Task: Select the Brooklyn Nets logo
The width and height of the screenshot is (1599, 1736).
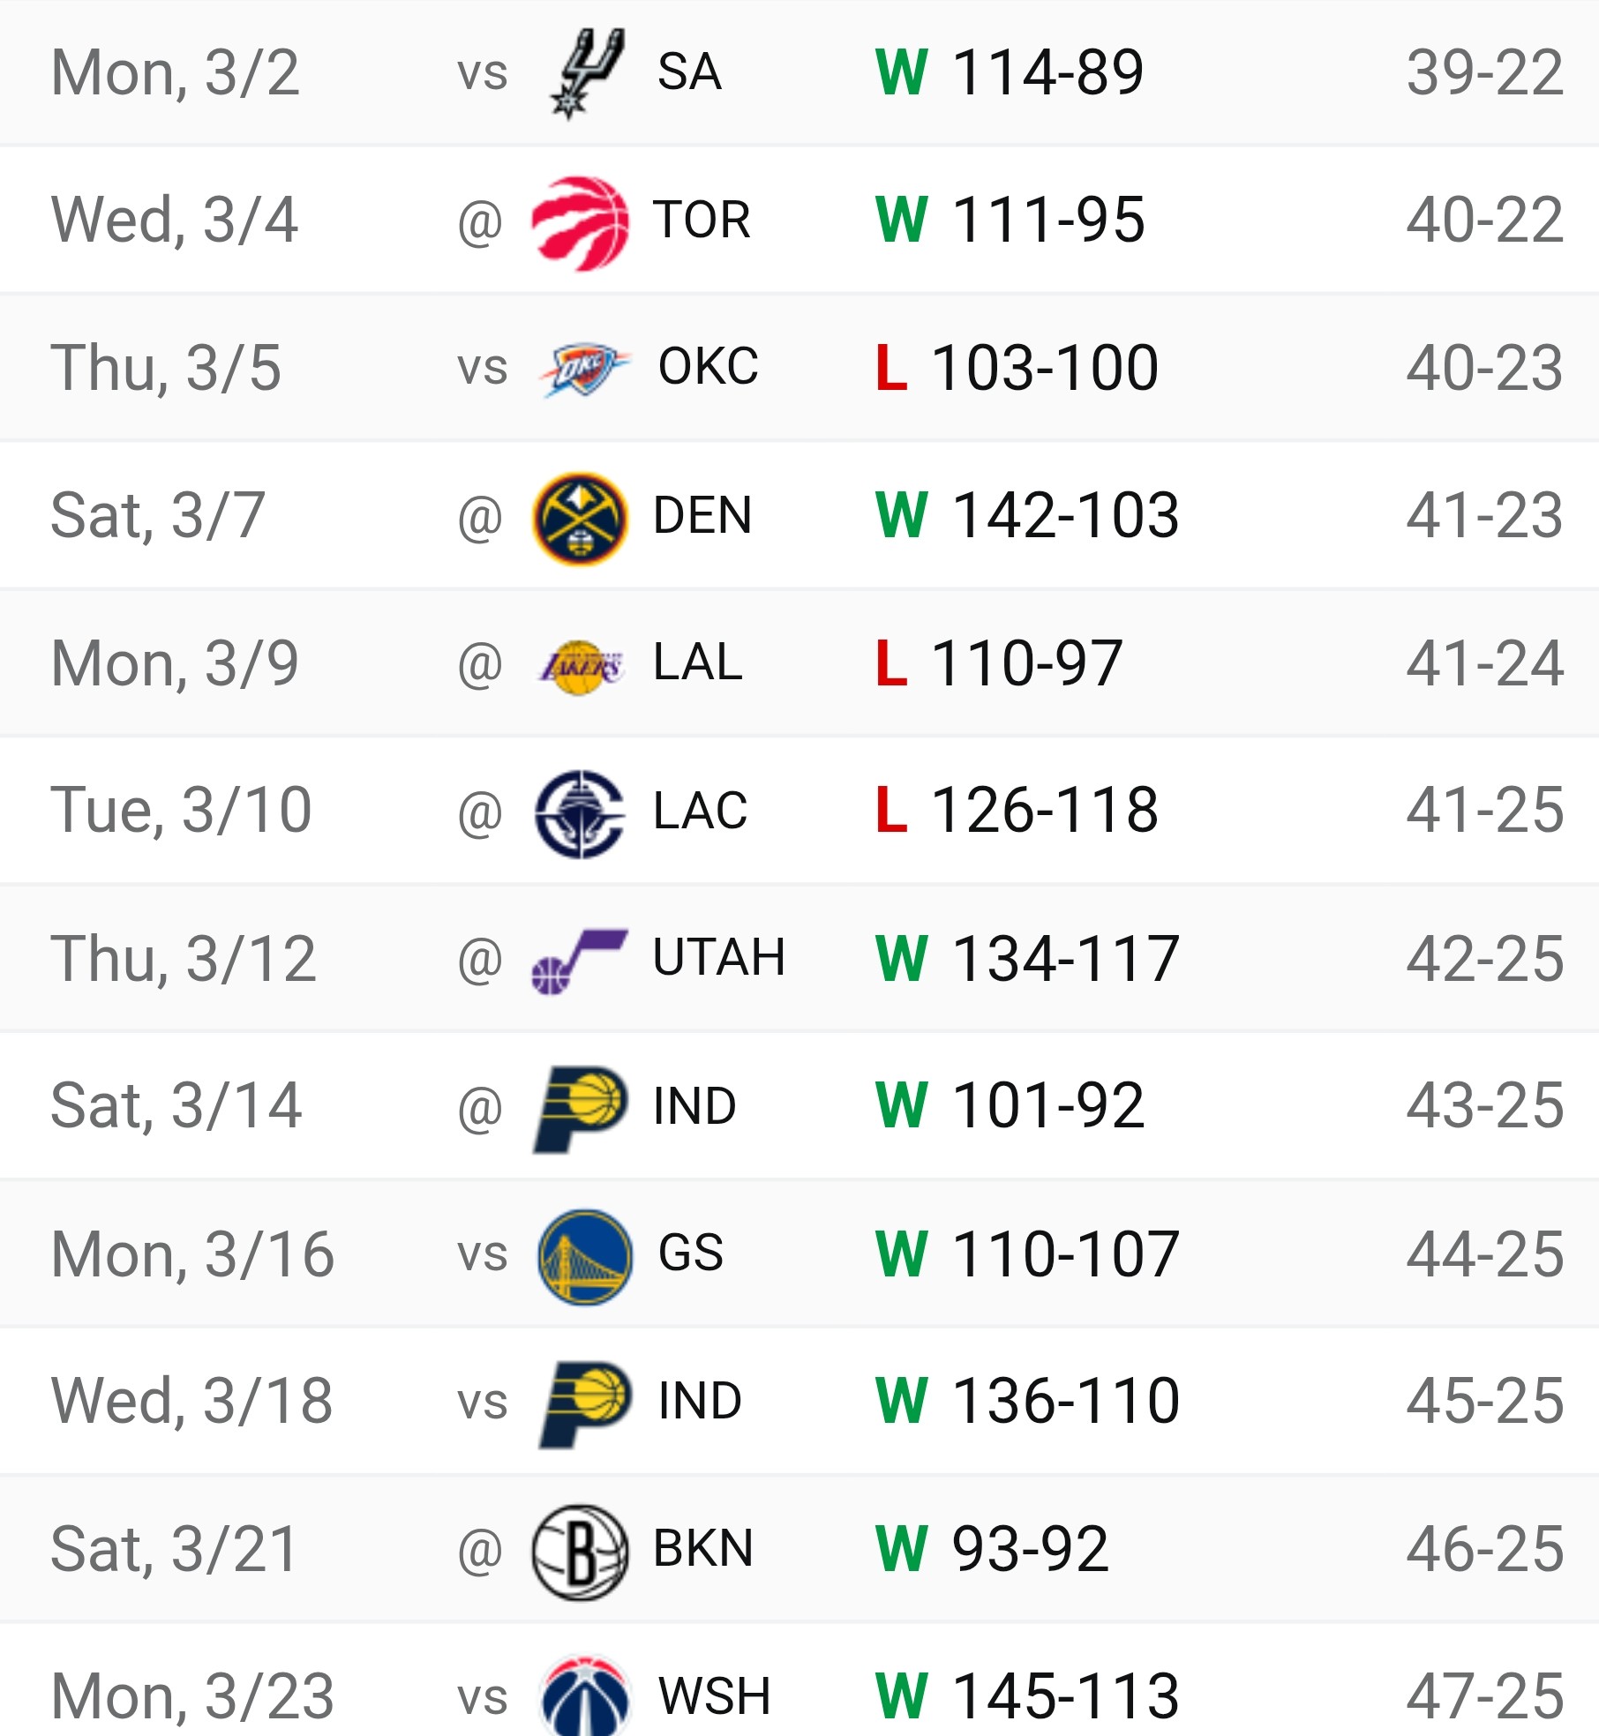Action: click(580, 1553)
